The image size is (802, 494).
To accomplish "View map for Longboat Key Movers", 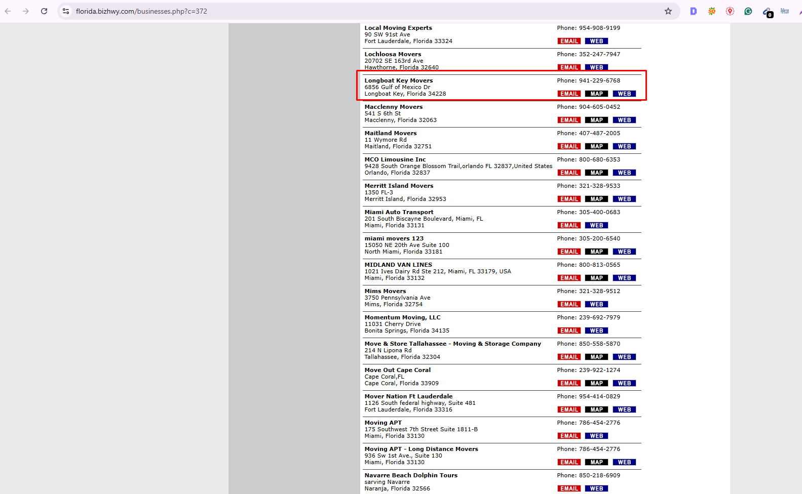I will pos(596,94).
